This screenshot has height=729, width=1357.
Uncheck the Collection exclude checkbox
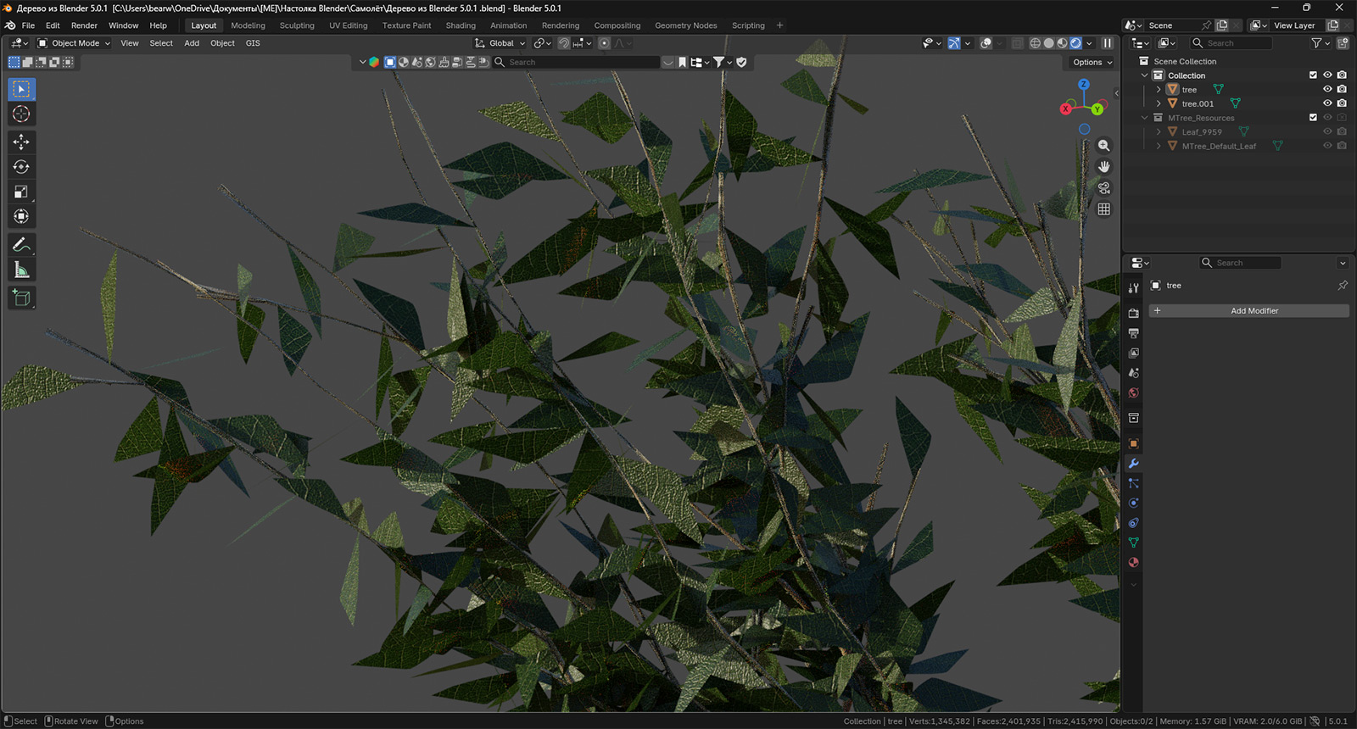tap(1313, 75)
